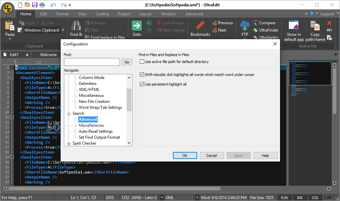Click the OK button
Image resolution: width=340 pixels, height=201 pixels.
185,156
